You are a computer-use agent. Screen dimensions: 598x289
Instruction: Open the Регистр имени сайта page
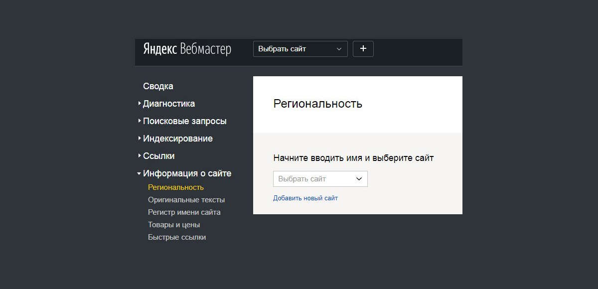click(x=184, y=212)
